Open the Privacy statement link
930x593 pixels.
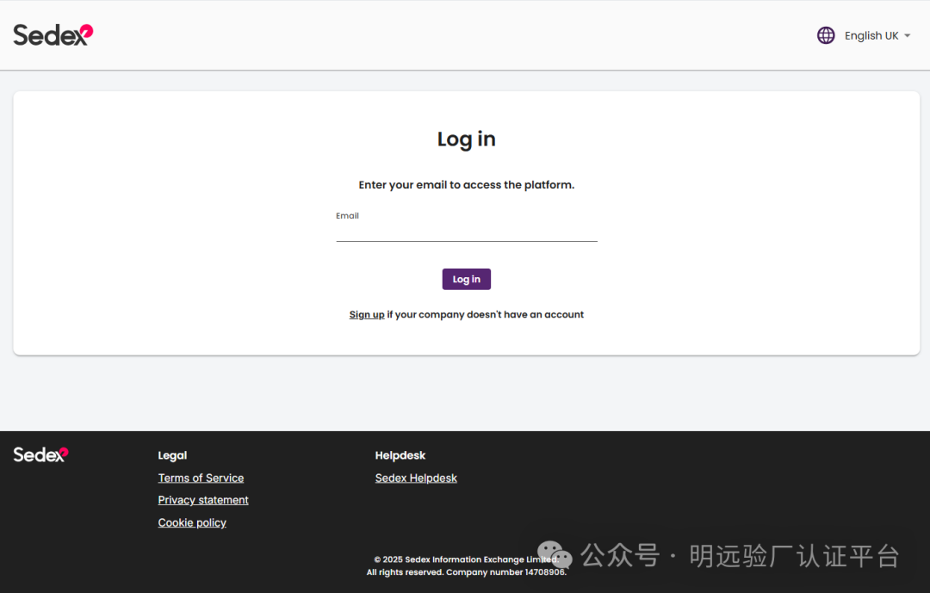(203, 500)
